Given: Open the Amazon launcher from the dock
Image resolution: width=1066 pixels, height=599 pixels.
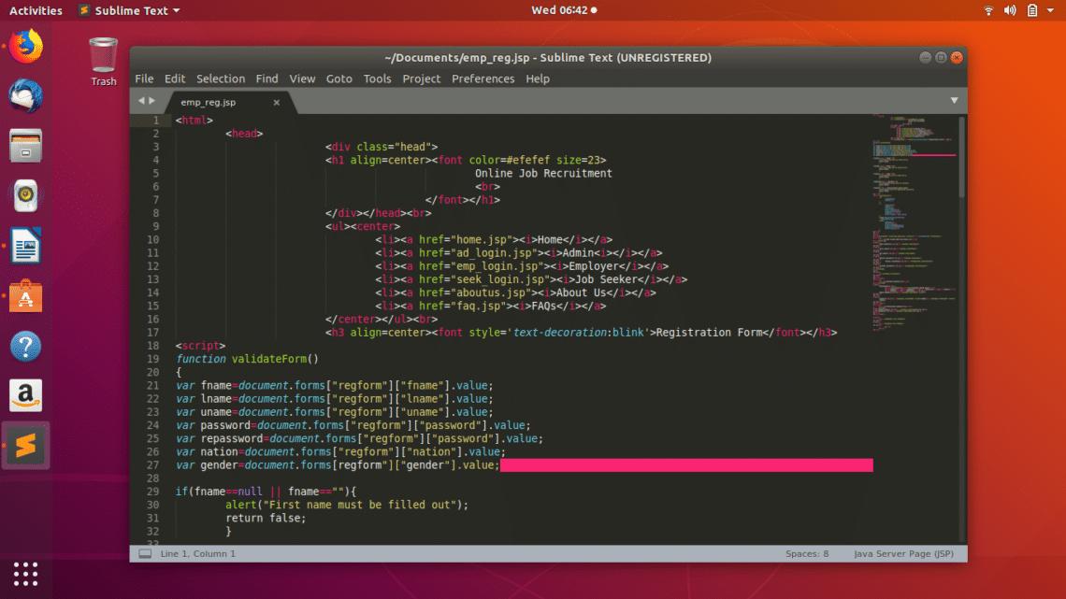Looking at the screenshot, I should (x=25, y=395).
